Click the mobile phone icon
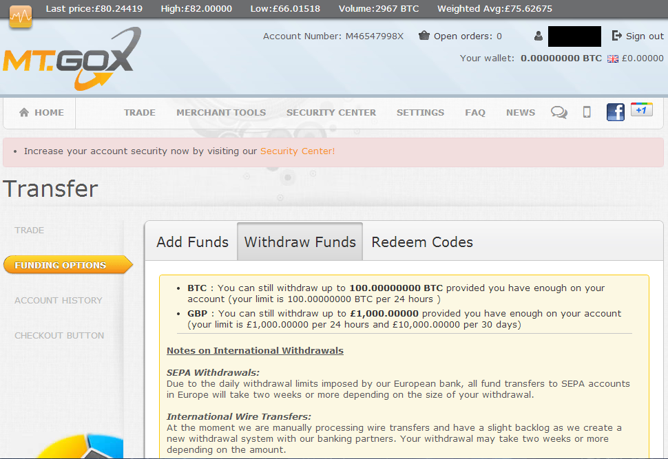Image resolution: width=668 pixels, height=459 pixels. 587,111
